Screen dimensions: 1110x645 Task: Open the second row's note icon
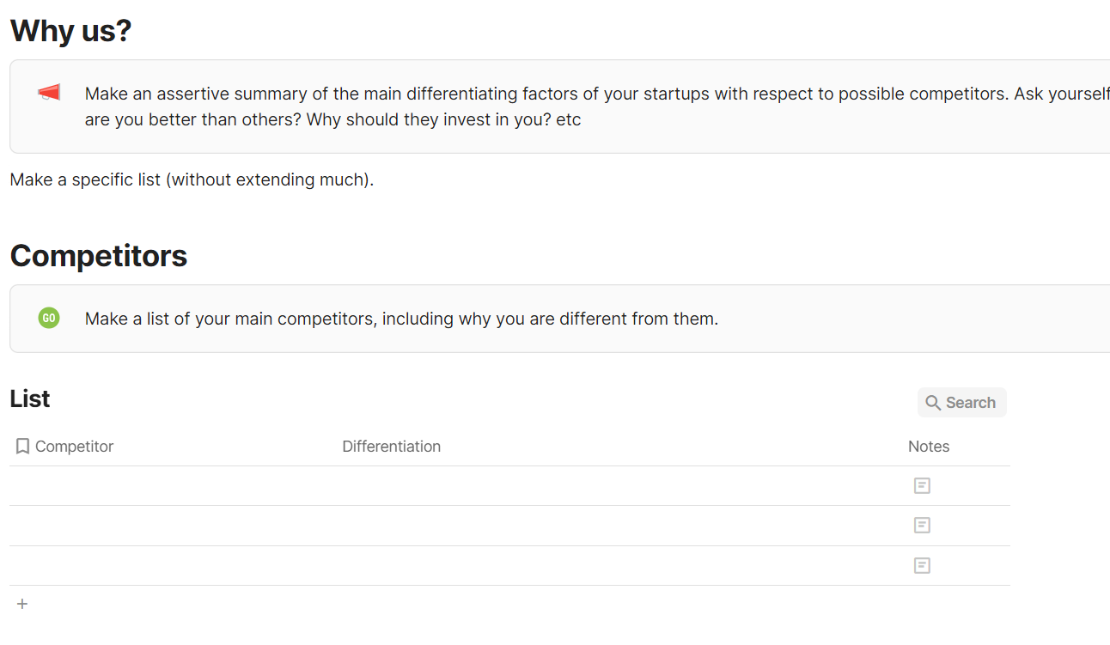922,526
